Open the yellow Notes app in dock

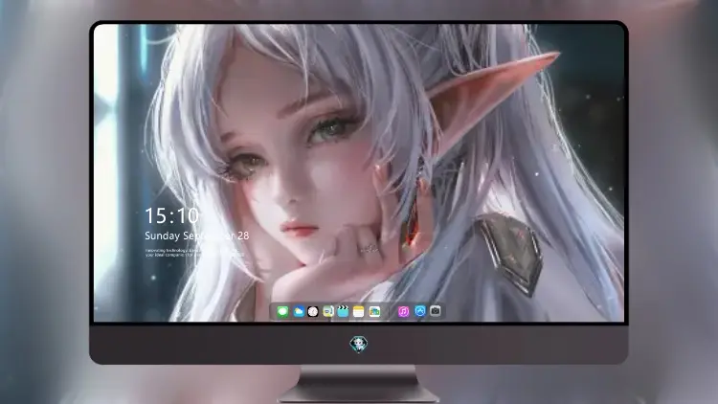[x=359, y=312]
